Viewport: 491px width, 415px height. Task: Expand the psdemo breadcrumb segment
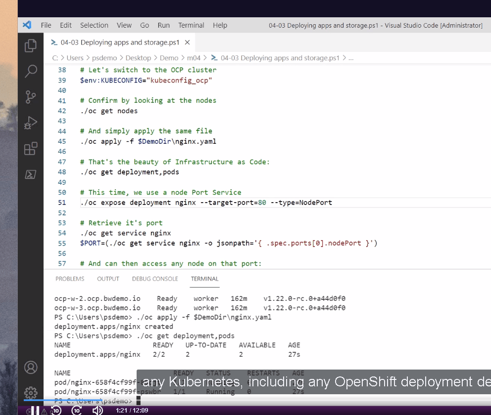[104, 58]
